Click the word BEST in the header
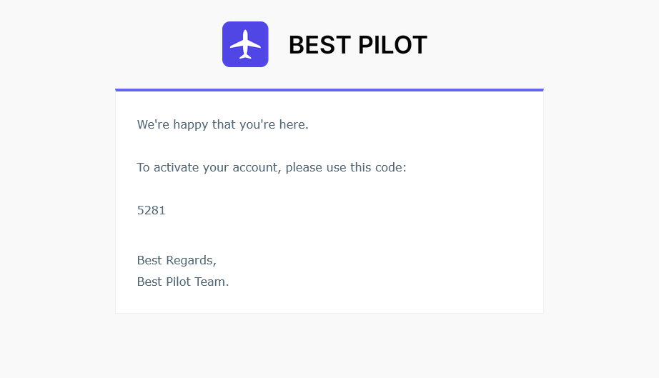Image resolution: width=659 pixels, height=378 pixels. click(319, 45)
